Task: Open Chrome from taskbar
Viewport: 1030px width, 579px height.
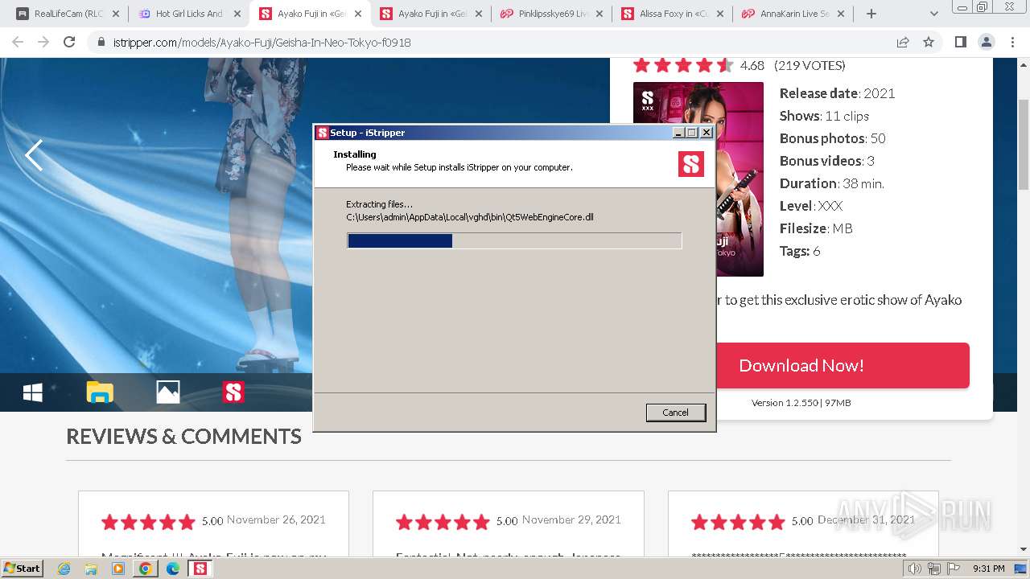Action: pyautogui.click(x=145, y=569)
